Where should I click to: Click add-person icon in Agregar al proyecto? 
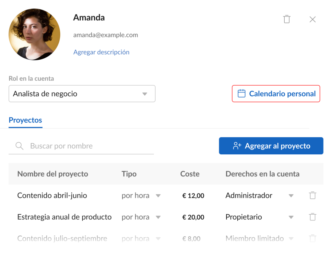click(x=237, y=146)
